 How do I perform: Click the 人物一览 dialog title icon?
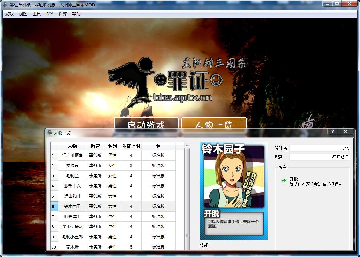coord(50,133)
